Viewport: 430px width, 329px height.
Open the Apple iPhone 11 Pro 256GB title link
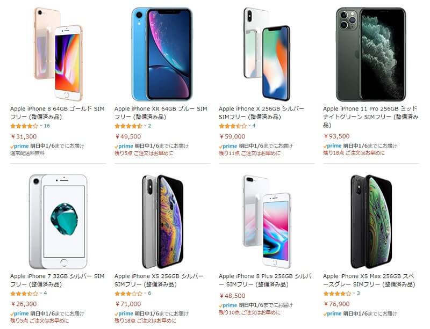[370, 116]
